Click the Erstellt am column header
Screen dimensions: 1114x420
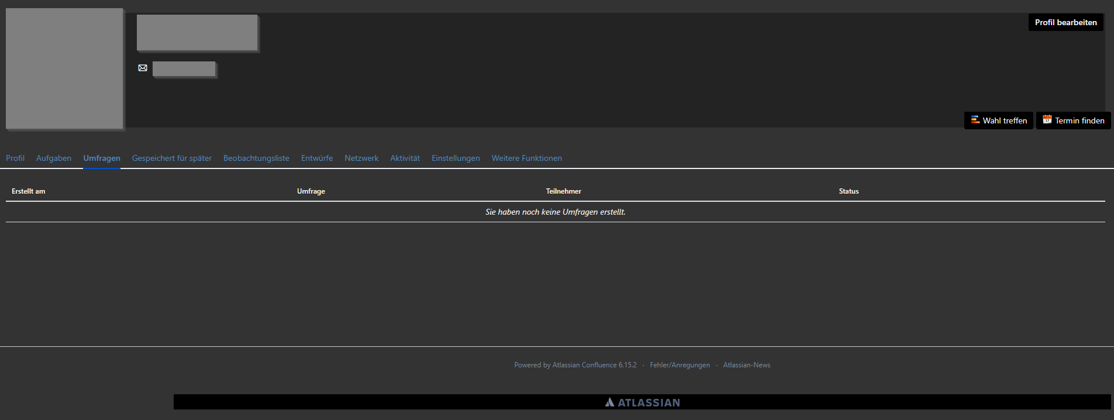coord(29,191)
